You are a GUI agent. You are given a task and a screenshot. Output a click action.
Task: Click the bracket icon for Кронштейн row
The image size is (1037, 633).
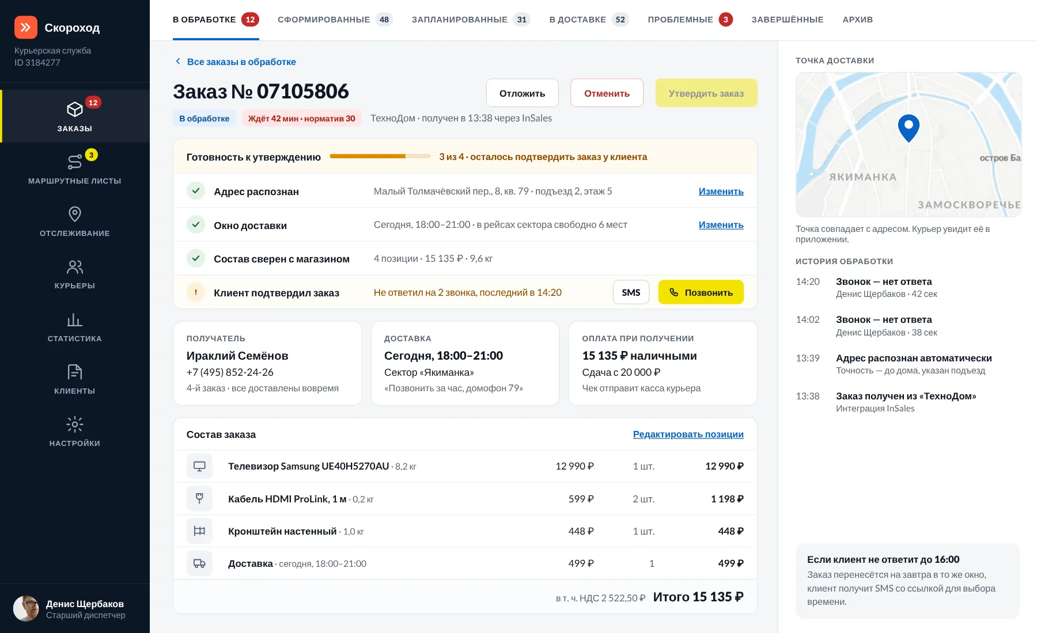[x=199, y=531]
